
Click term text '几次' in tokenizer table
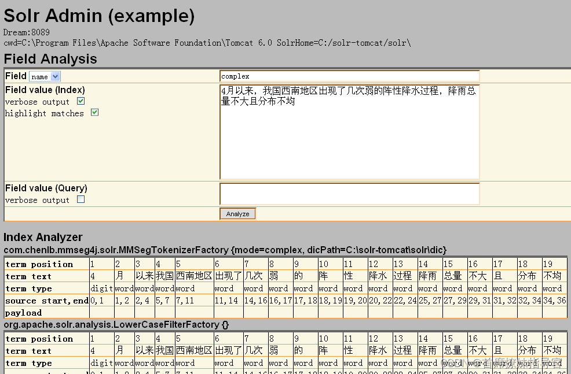coord(254,276)
